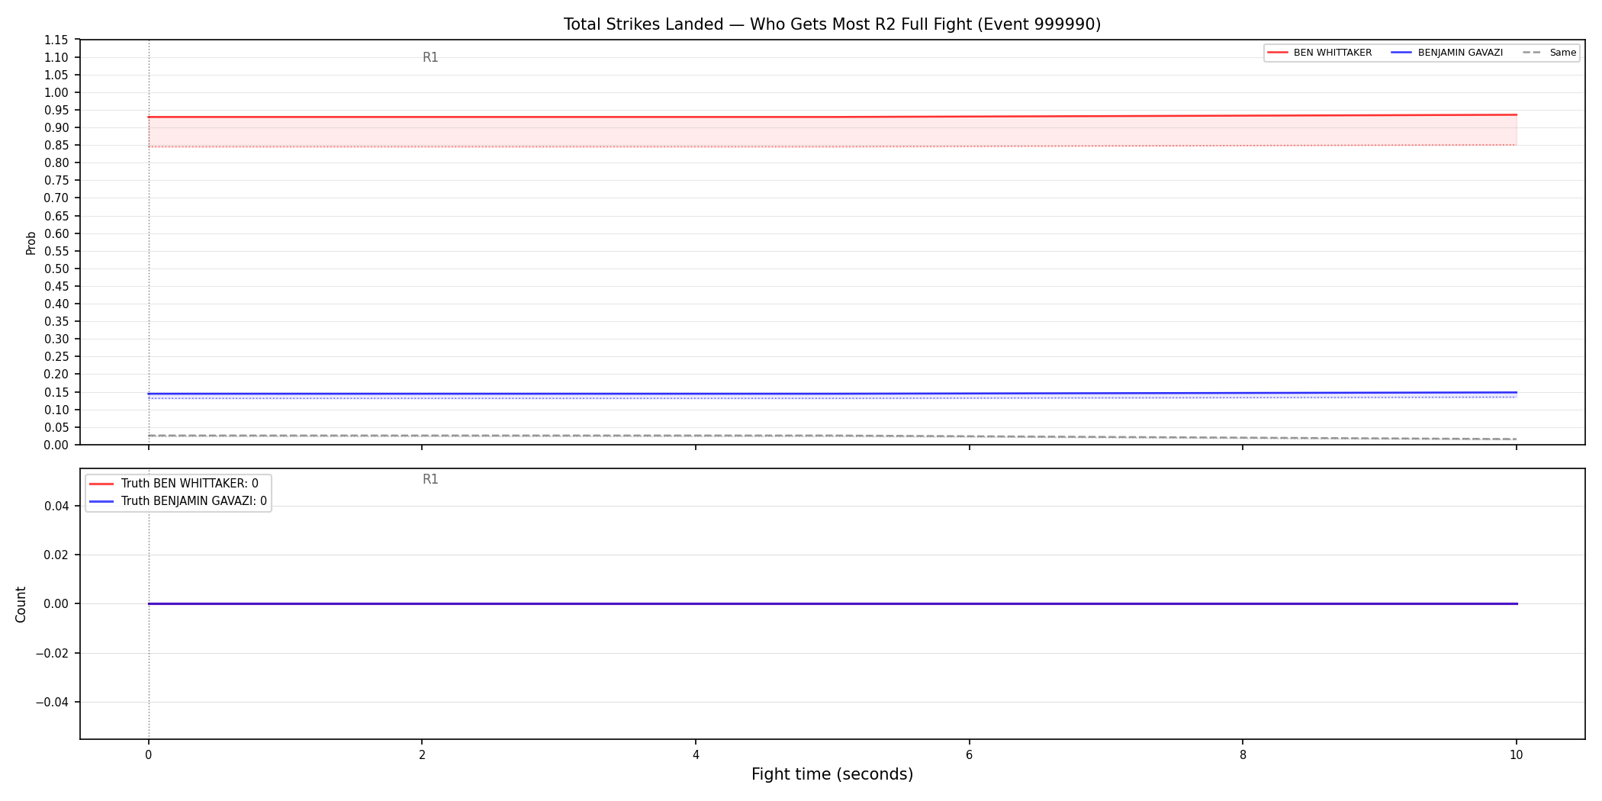This screenshot has width=1602, height=801.
Task: Click the x-axis tick label 0
Action: tap(148, 755)
